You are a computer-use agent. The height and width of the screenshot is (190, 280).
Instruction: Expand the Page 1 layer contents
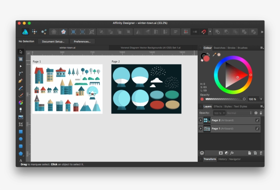click(200, 129)
